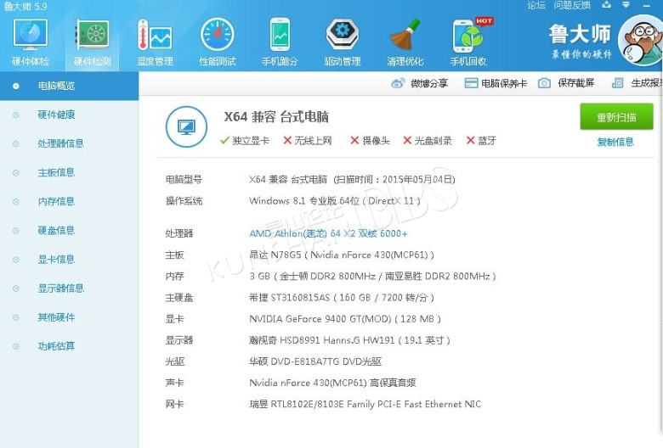Open the 硬件体检 hardware checkup icon
The image size is (663, 448).
(31, 42)
